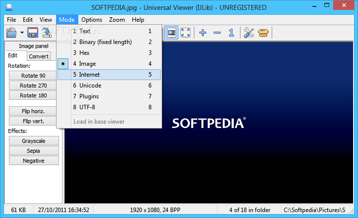This screenshot has width=358, height=218.
Task: Select Hex mode in menu
Action: point(109,53)
